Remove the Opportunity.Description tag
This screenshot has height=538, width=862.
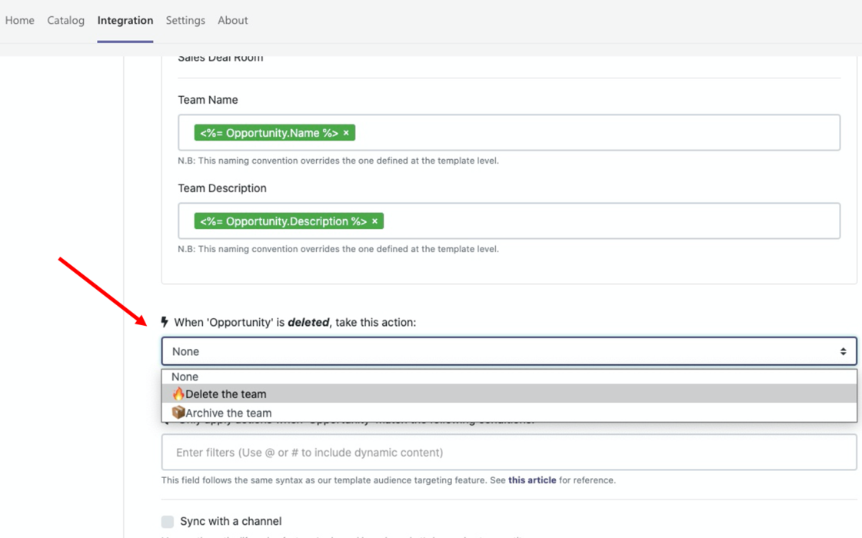click(375, 221)
